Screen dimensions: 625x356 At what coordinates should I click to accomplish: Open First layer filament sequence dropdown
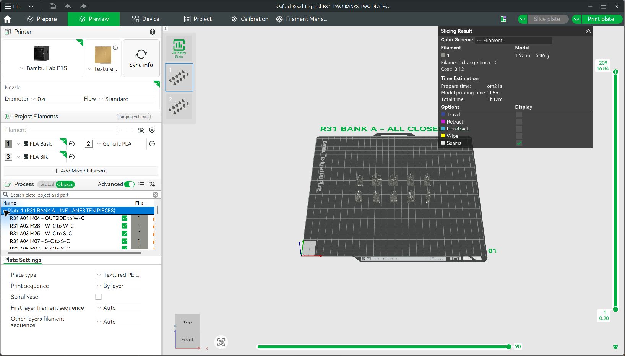point(118,308)
